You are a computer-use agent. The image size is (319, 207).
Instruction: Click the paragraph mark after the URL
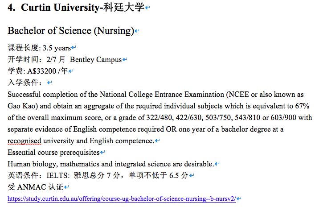click(239, 199)
